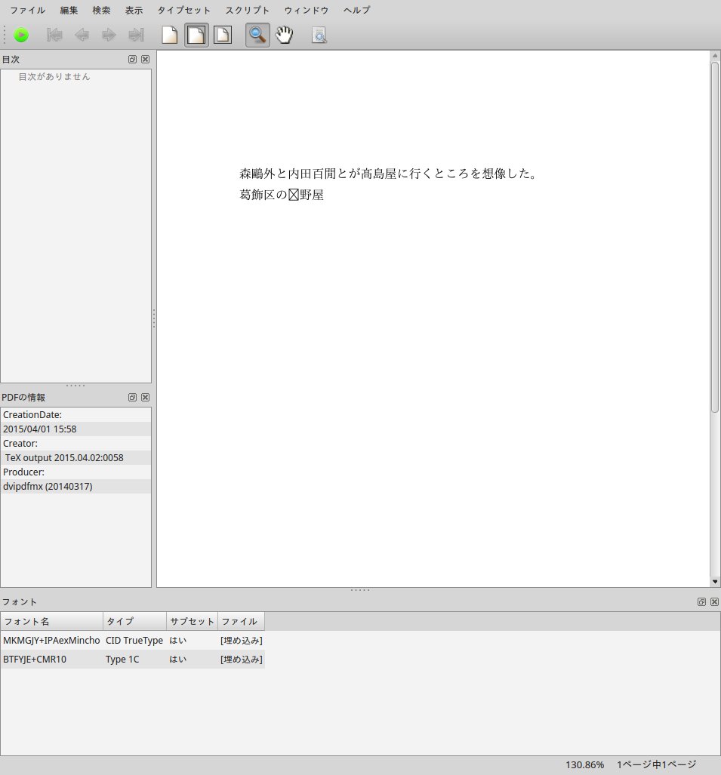
Task: Sort by タイプ column header
Action: coord(134,621)
